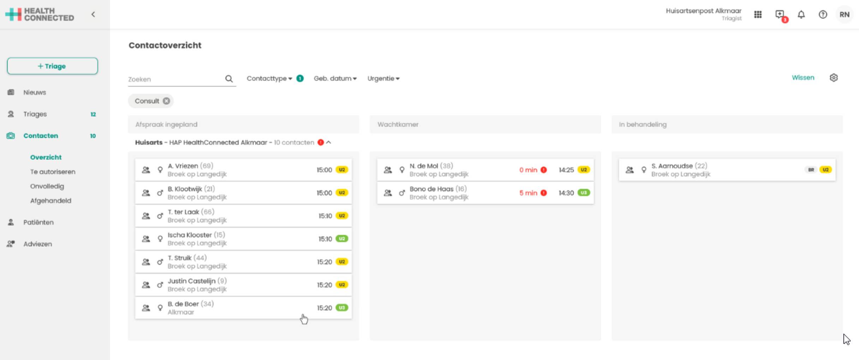Click the search magnifier icon
859x360 pixels.
(229, 79)
